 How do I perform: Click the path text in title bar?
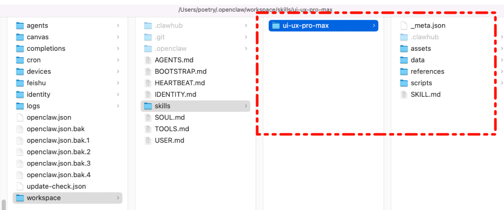[x=256, y=10]
